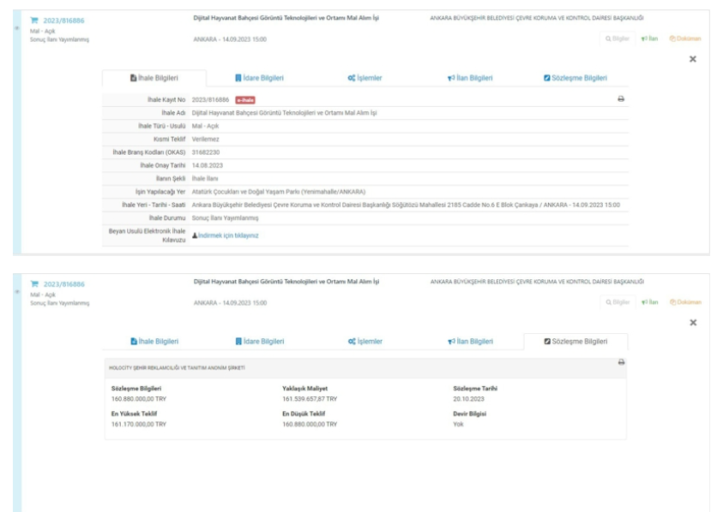
Task: Click the red e-ihale badge
Action: tap(246, 100)
